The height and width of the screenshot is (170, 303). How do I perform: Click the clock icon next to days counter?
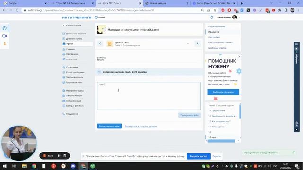(x=96, y=17)
